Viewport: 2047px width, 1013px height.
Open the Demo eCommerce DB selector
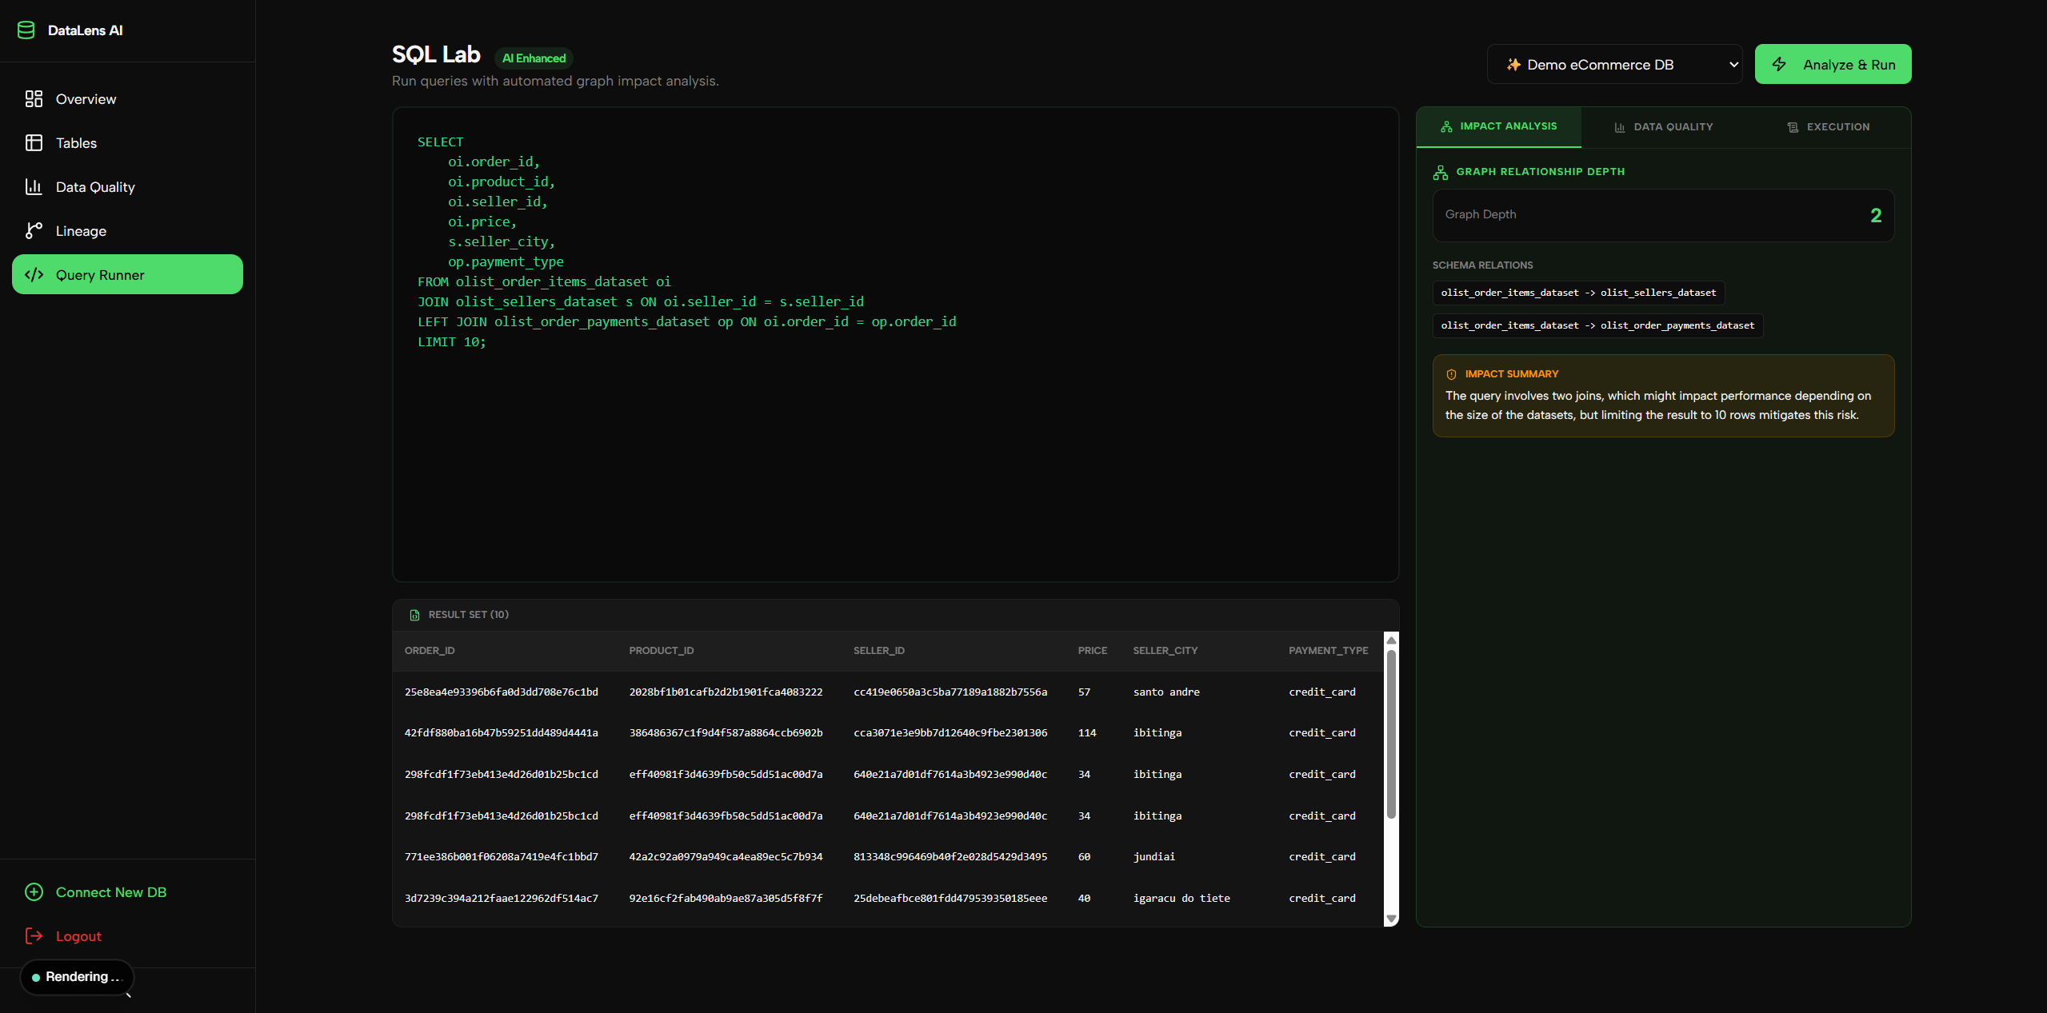click(1615, 64)
